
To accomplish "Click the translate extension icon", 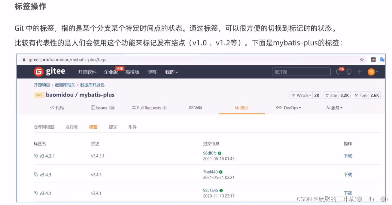I will point(382,60).
